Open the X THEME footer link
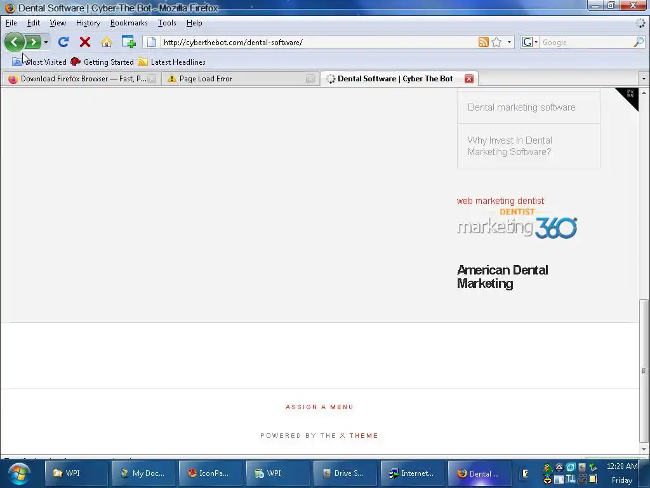The height and width of the screenshot is (488, 650). point(359,436)
